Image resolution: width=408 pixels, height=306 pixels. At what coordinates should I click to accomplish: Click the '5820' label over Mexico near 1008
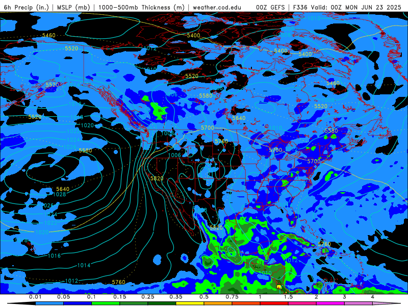pyautogui.click(x=216, y=227)
